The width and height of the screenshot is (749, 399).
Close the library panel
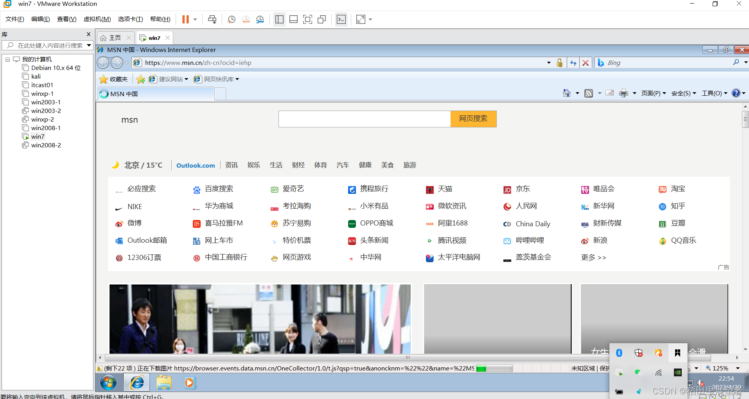[x=89, y=34]
